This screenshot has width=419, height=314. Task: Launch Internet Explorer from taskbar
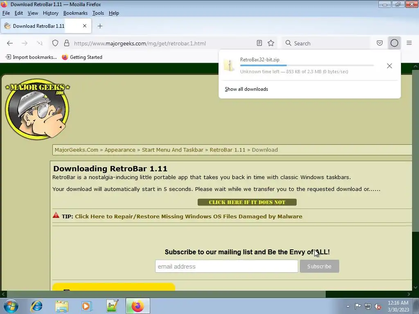[36, 306]
